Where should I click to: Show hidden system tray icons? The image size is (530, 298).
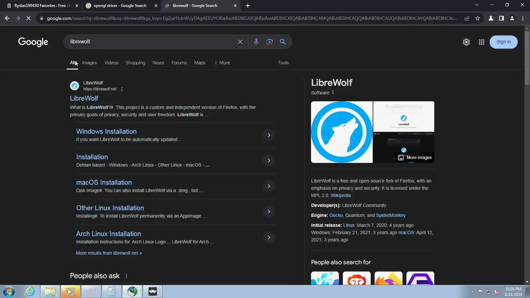[472, 292]
